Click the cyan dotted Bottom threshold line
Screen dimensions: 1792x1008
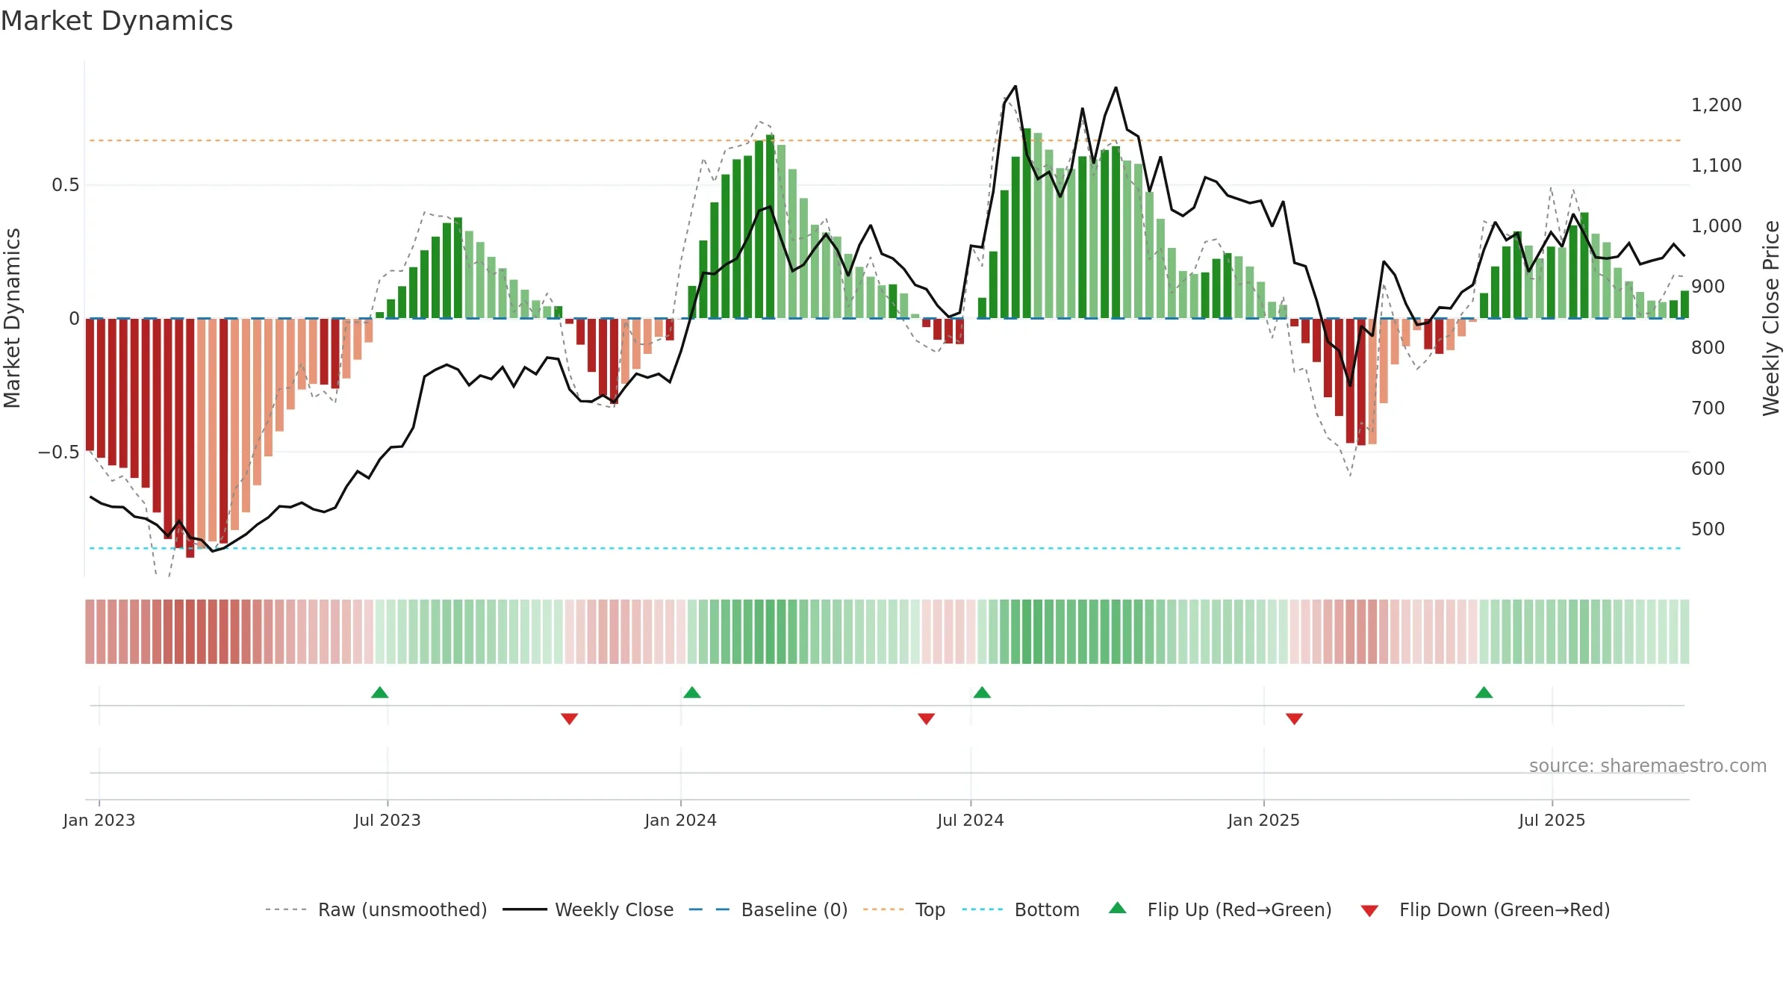tap(886, 548)
